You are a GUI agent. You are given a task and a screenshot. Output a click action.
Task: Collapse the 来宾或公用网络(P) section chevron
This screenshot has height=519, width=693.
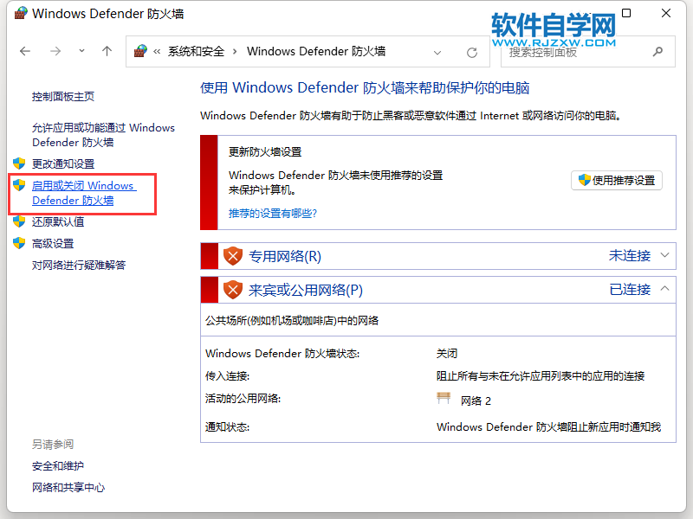point(664,289)
